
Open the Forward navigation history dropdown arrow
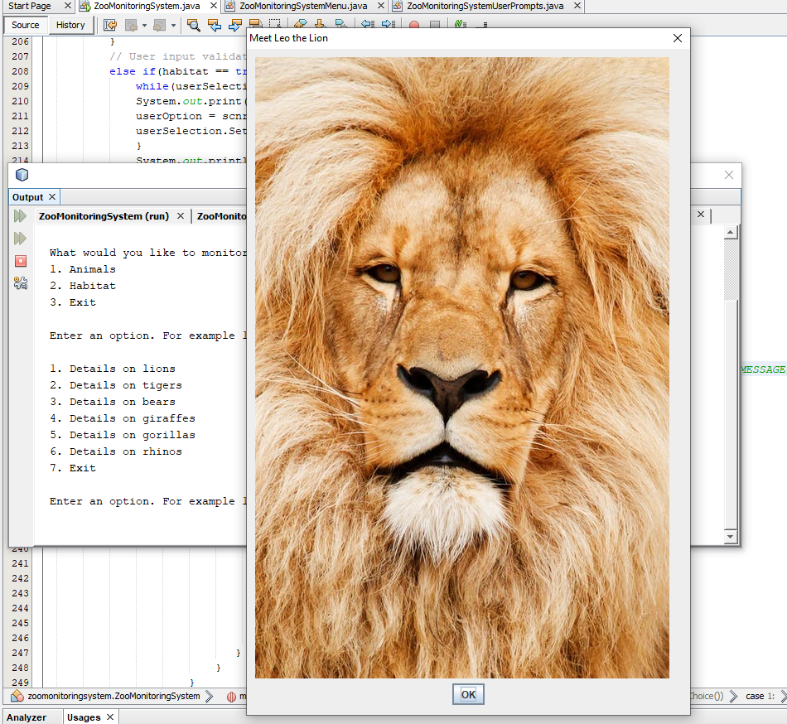tap(173, 25)
